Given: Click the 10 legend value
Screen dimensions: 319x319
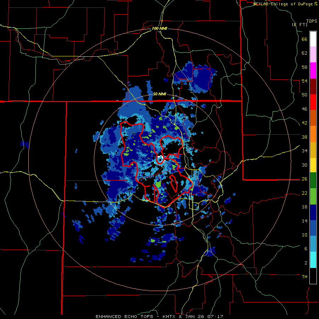Looking at the screenshot, I should [x=304, y=235].
